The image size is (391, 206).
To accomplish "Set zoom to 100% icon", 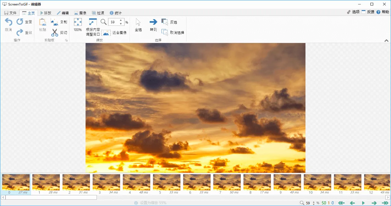I will point(78,22).
